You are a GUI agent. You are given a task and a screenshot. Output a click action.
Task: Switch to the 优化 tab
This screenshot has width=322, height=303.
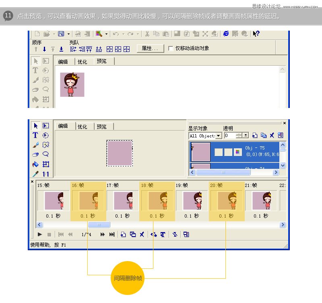(83, 126)
